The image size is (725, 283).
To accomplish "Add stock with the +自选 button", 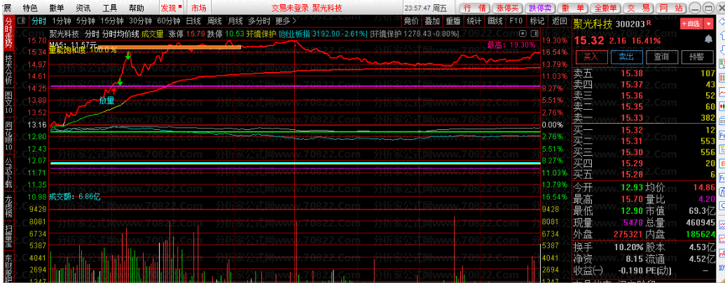I will click(x=695, y=23).
